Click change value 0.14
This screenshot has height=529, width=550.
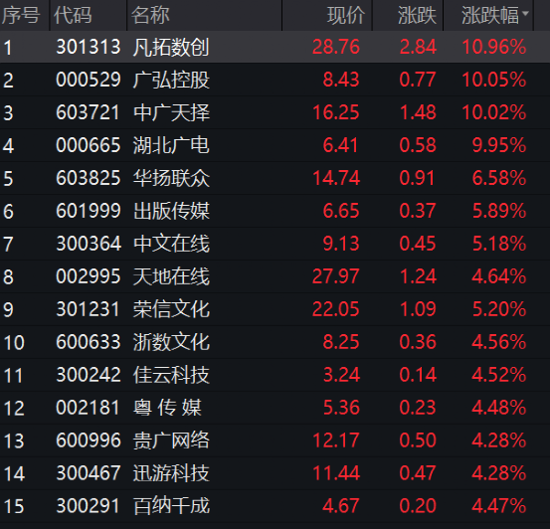tap(418, 375)
